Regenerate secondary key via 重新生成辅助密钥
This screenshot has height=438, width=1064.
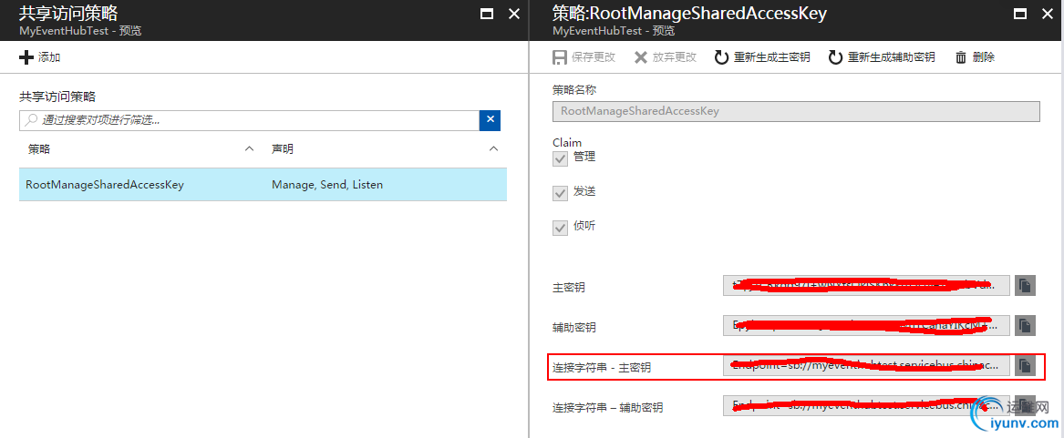(x=882, y=57)
